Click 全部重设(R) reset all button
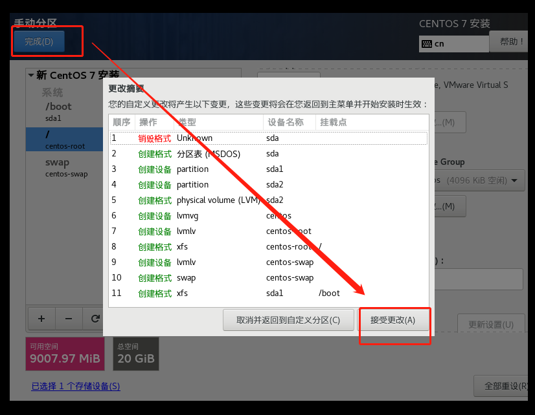The width and height of the screenshot is (535, 415). [501, 386]
